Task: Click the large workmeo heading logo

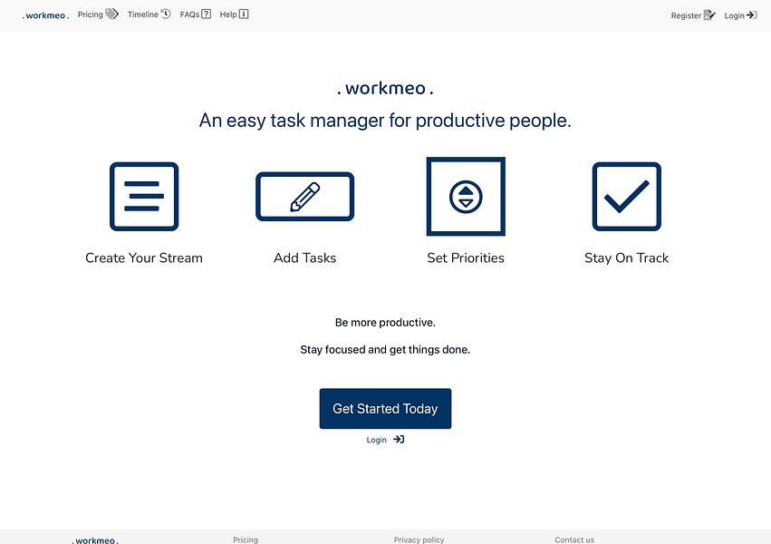Action: tap(385, 88)
